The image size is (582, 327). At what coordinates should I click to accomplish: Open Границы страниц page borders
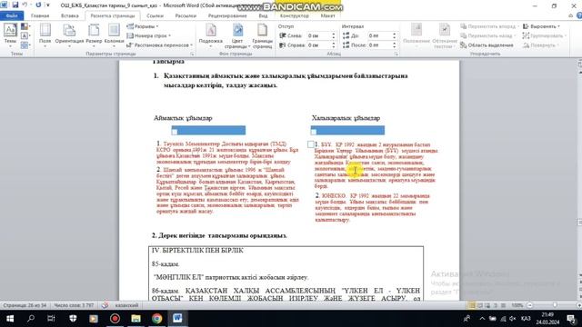[x=263, y=35]
